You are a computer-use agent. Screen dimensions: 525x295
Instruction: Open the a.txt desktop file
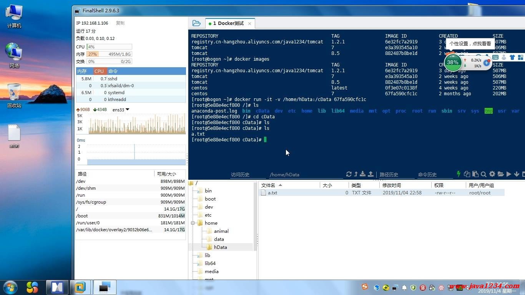coord(14,136)
